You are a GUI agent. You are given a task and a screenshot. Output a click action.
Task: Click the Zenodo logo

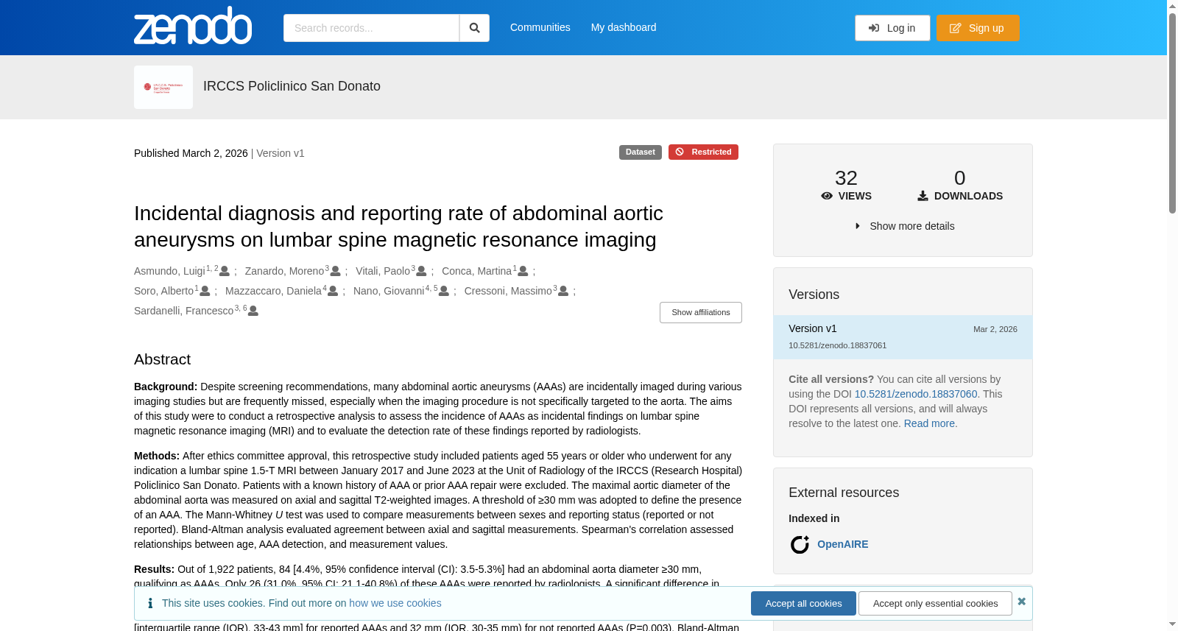tap(193, 26)
